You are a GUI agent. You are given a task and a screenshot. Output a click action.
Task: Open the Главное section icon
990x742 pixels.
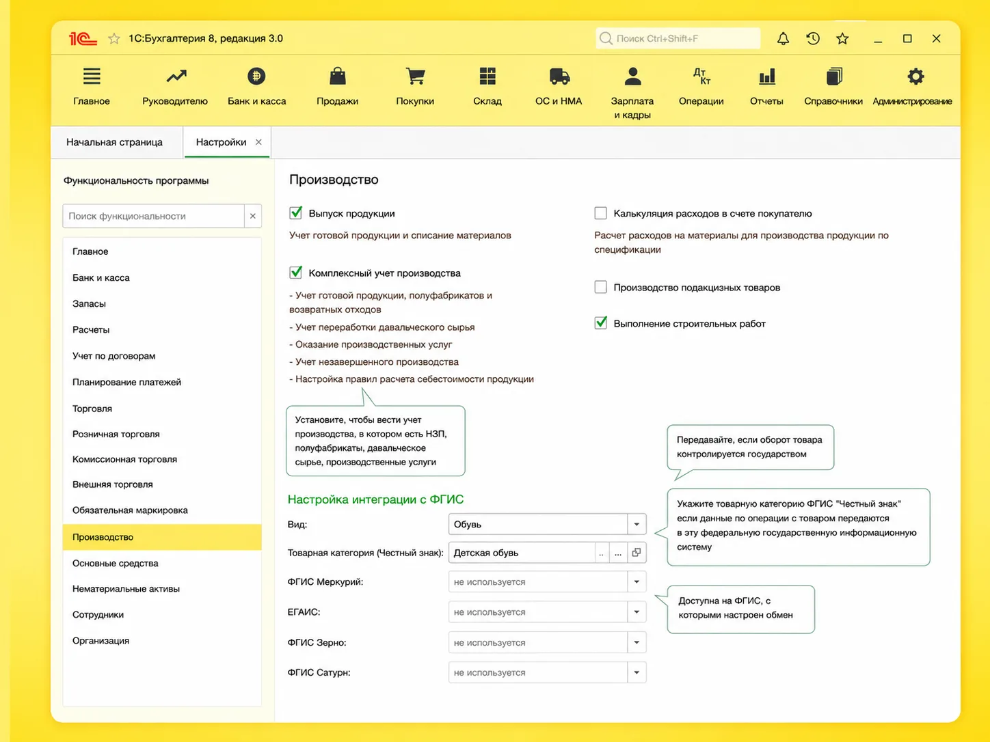pos(92,76)
